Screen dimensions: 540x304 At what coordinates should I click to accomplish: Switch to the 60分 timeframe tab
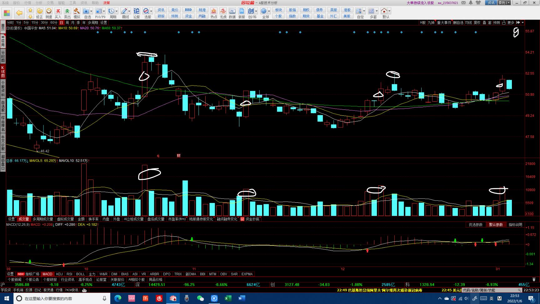click(x=54, y=23)
